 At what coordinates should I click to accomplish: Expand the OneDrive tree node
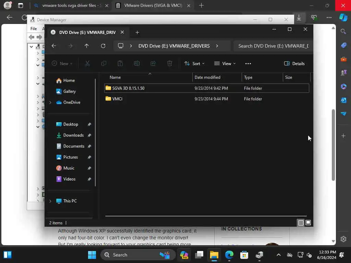[50, 102]
